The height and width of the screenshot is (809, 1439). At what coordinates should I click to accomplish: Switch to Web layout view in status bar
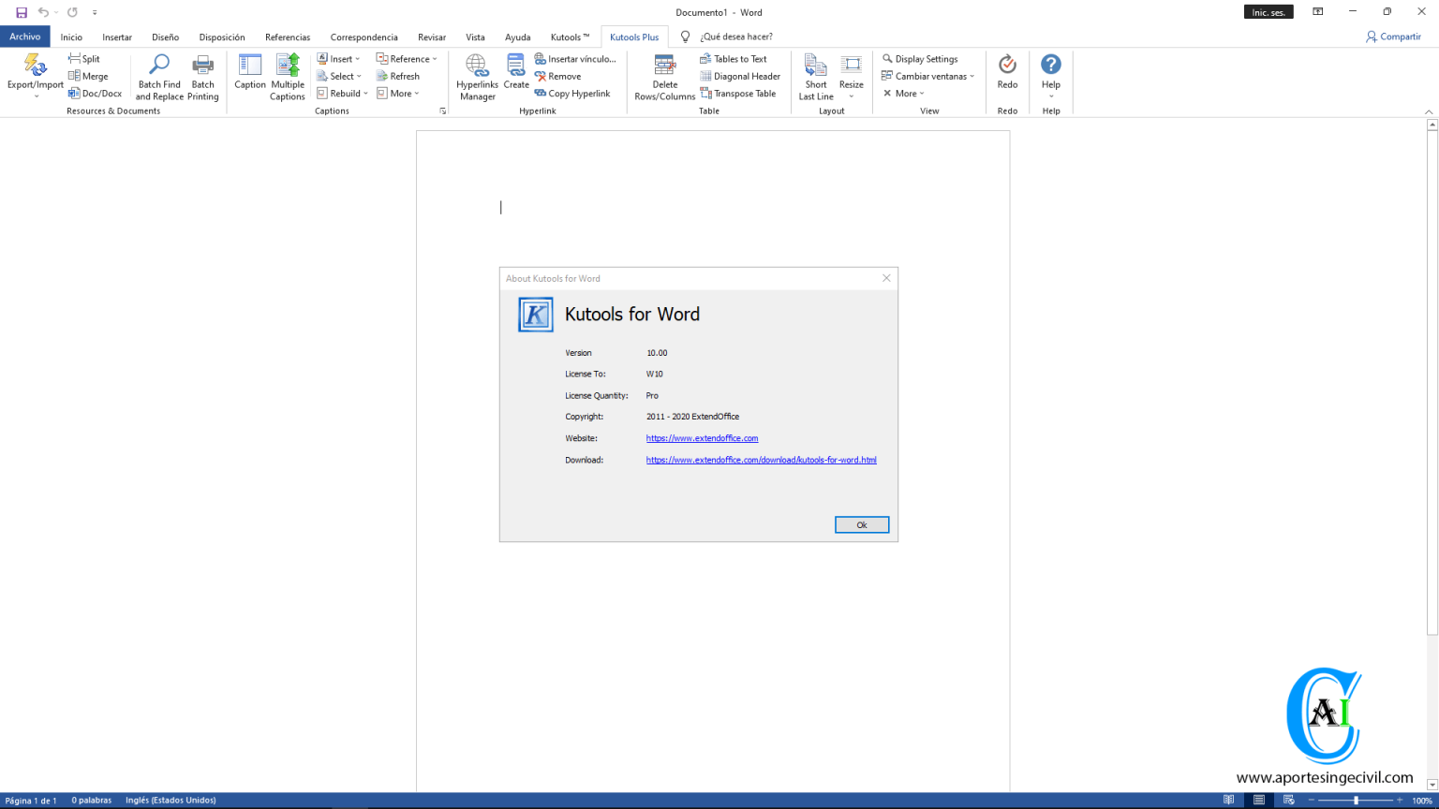(1288, 801)
